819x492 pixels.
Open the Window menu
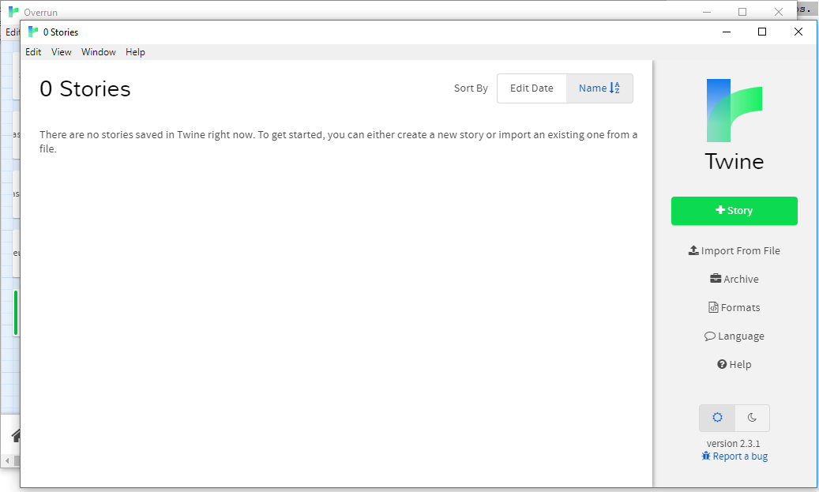point(98,51)
